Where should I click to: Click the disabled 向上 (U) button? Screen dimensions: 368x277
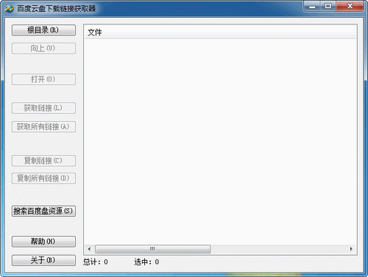tap(43, 48)
